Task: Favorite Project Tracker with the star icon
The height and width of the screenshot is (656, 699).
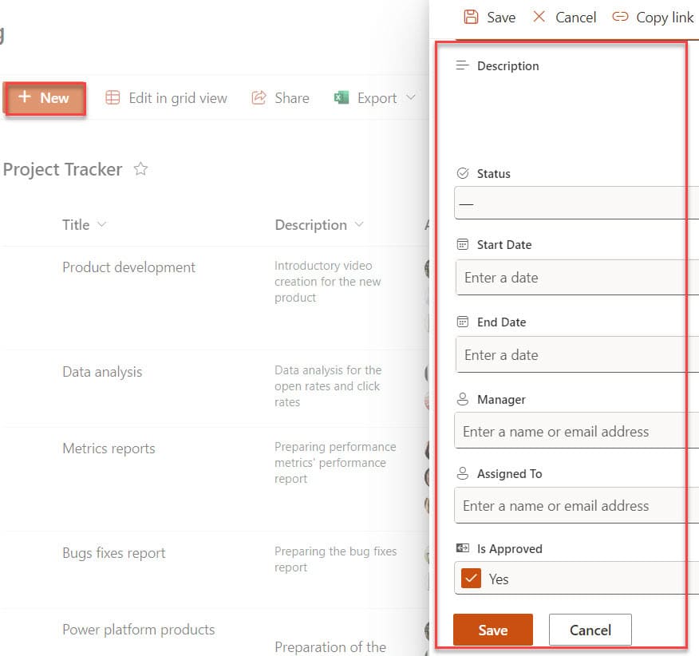Action: pos(141,168)
